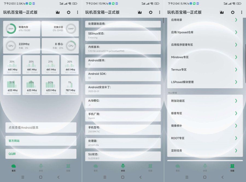
Task: Expand the Mindows专区 arrow
Action: [x=236, y=57]
